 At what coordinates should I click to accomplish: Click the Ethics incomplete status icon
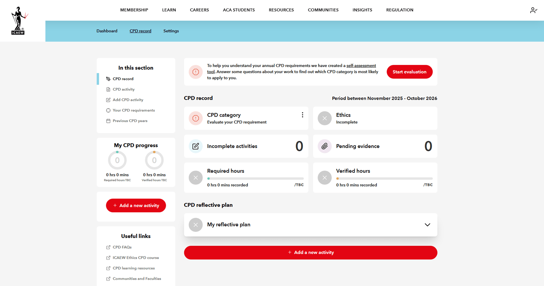[x=324, y=118]
